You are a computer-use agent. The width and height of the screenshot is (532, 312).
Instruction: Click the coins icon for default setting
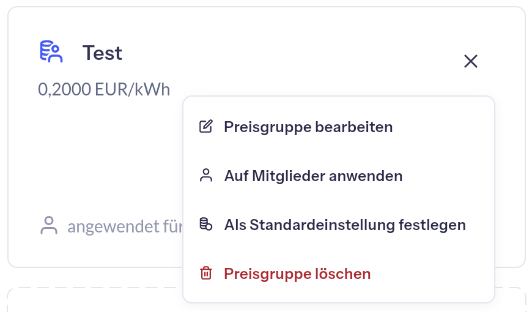[x=206, y=225]
